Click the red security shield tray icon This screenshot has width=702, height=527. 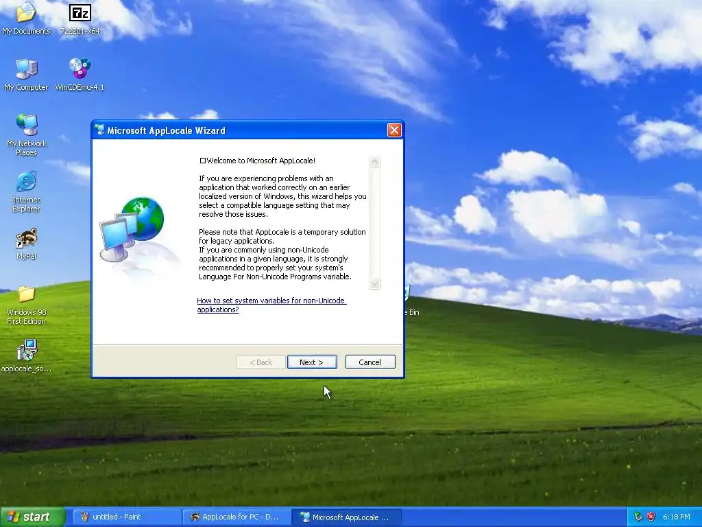pos(651,517)
